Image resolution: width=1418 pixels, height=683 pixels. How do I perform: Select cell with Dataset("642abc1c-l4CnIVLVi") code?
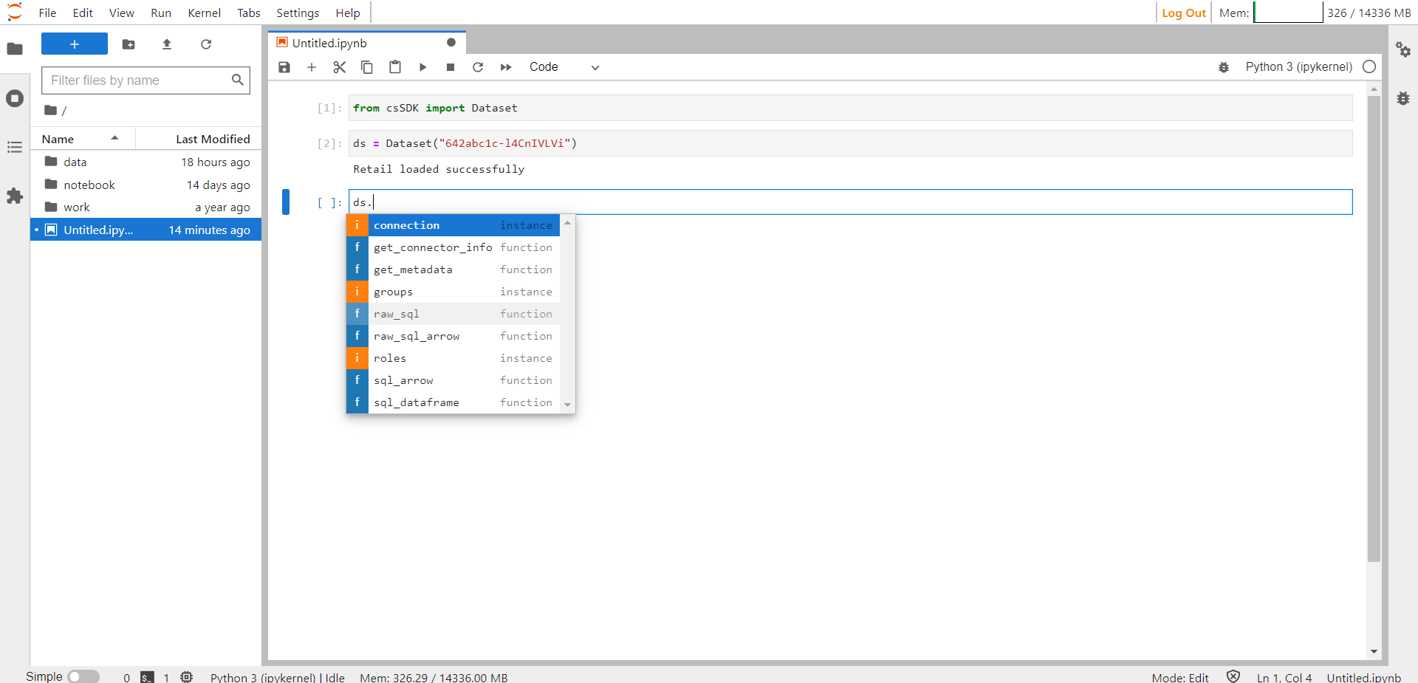click(x=850, y=143)
